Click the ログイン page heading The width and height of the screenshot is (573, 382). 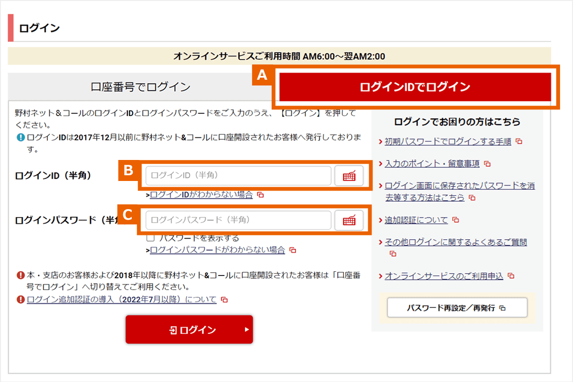click(39, 28)
